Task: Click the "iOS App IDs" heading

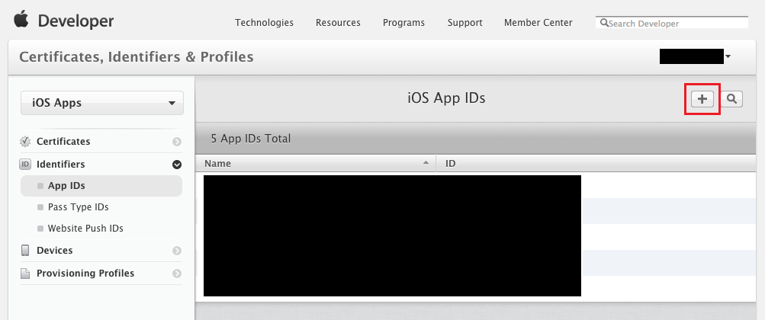Action: click(x=446, y=98)
